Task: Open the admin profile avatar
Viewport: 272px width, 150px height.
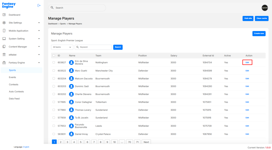Action: 265,8
